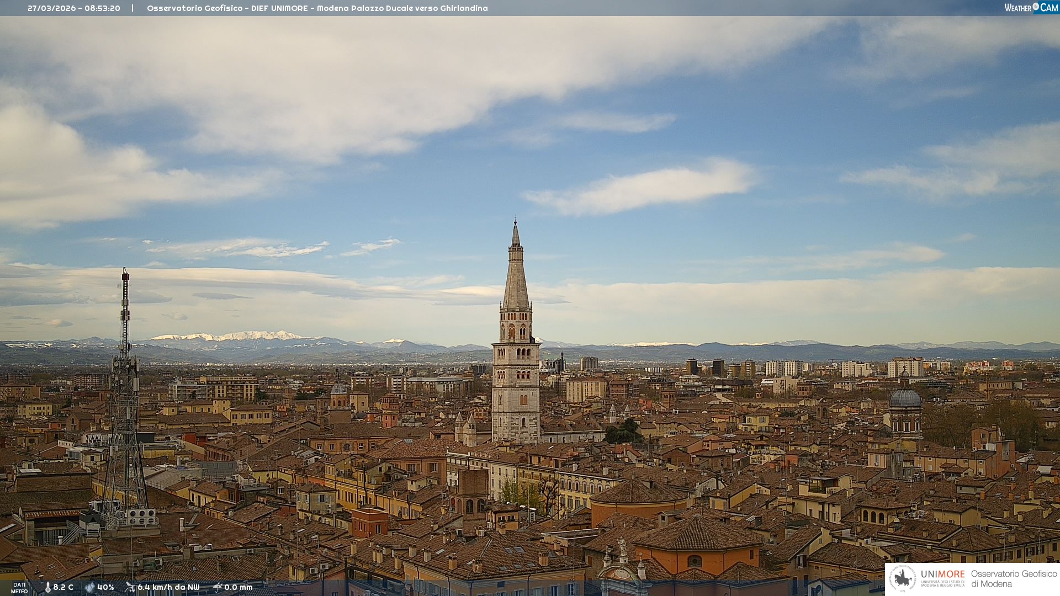Click the 8.2 C temperature reading
The height and width of the screenshot is (596, 1060).
(63, 587)
